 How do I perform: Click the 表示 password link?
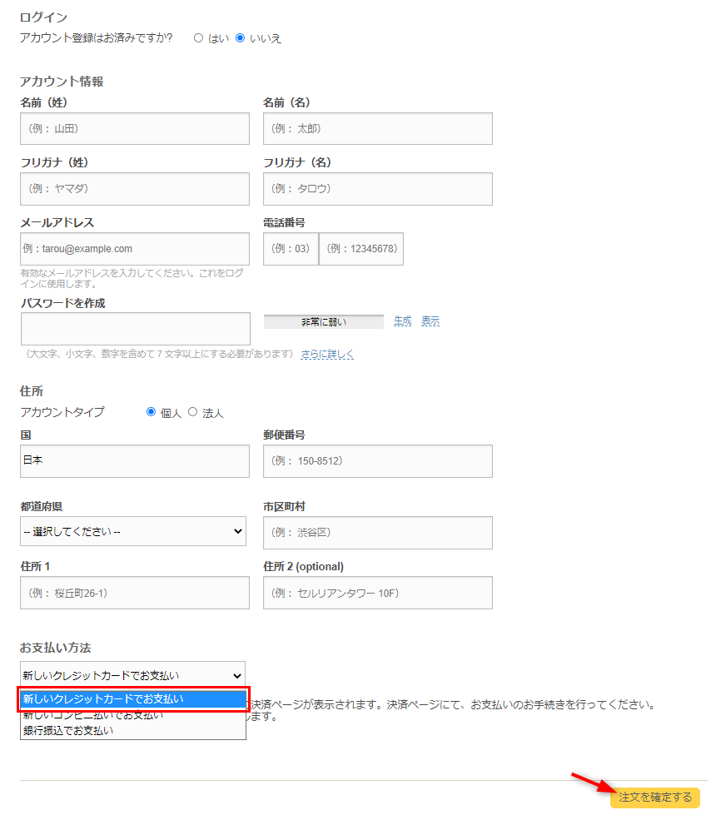click(x=430, y=321)
